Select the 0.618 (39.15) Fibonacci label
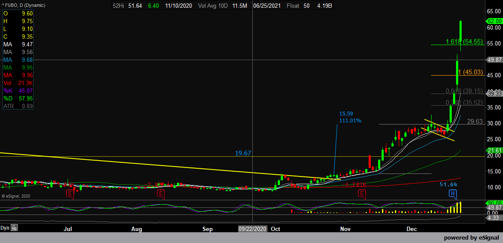 [x=465, y=91]
